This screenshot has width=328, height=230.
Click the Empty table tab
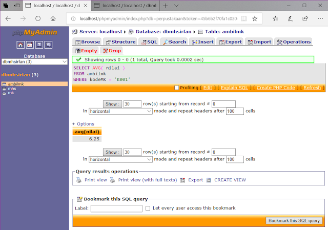(86, 51)
